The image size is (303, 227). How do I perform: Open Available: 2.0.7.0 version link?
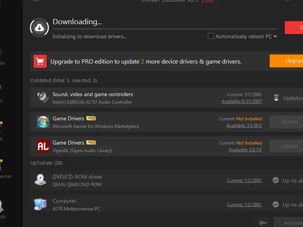pos(245,150)
